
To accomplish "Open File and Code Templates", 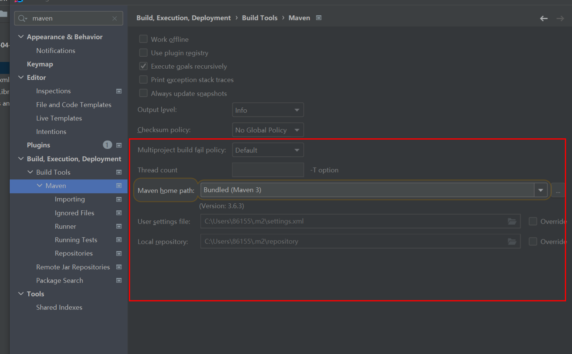I will click(74, 105).
